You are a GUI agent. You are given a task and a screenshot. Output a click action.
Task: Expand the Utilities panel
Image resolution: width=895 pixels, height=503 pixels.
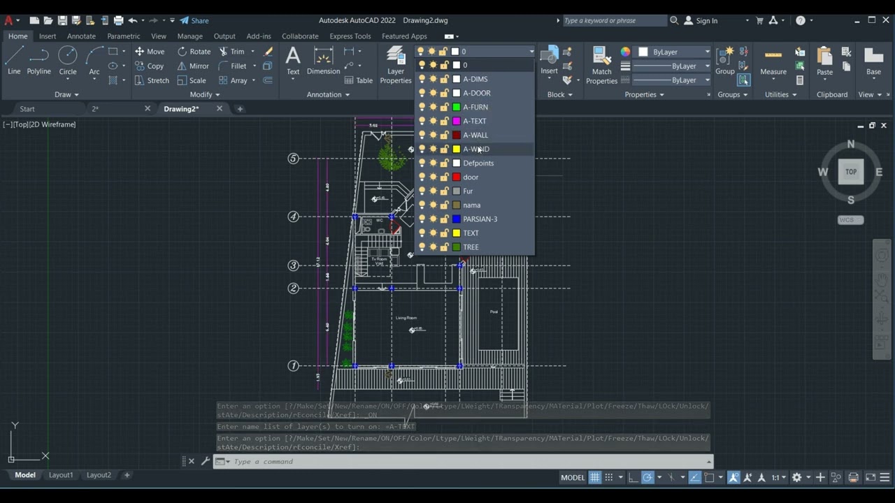coord(780,94)
